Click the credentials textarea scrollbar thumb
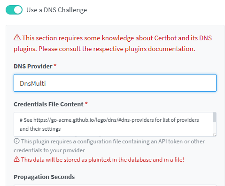Viewport: 225px width, 186px height. click(215, 118)
